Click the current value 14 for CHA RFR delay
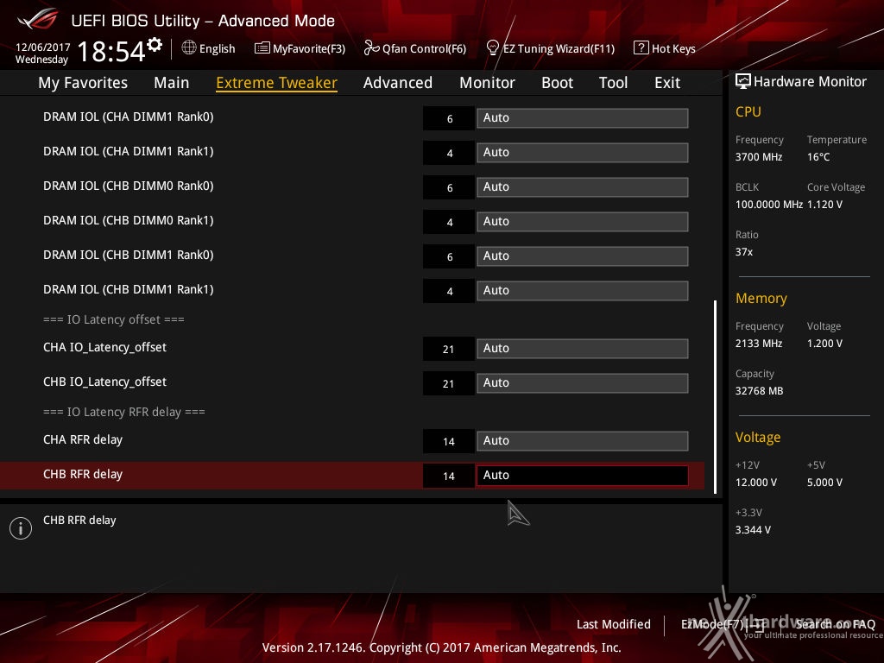Viewport: 884px width, 663px height. 449,441
